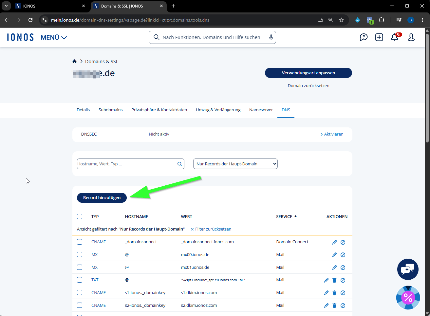
Task: Click Filter zurücksetzen link
Action: pos(211,229)
